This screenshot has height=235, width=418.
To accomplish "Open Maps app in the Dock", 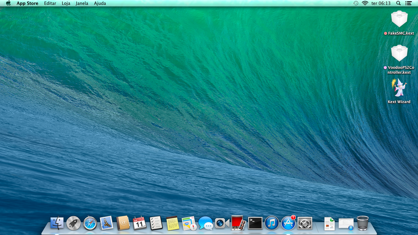I will [189, 223].
